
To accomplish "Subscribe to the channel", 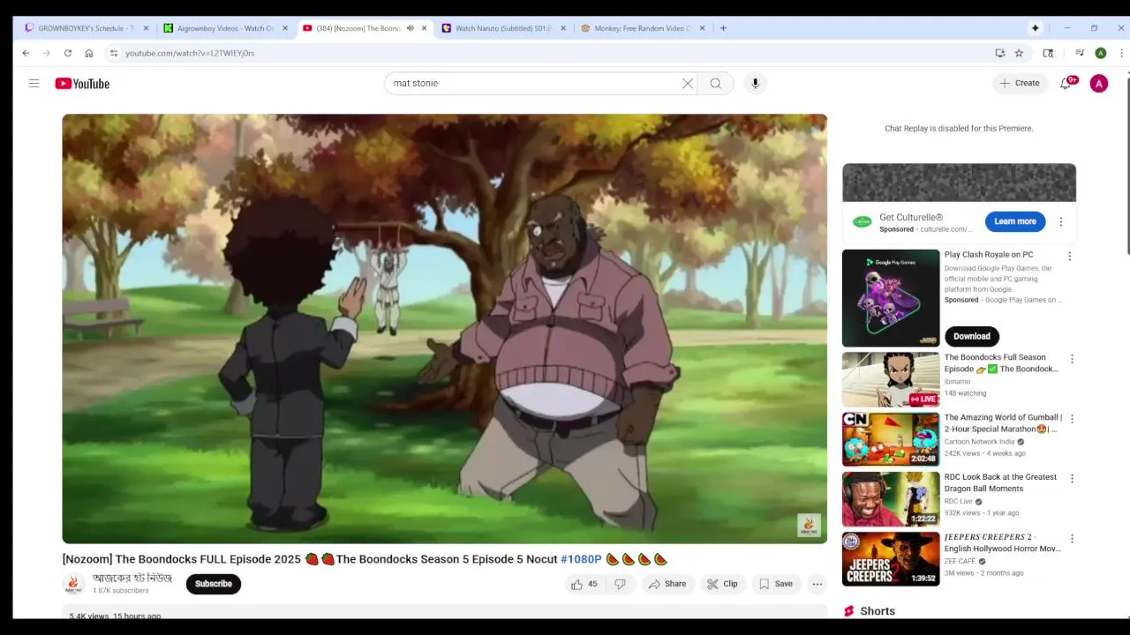I will pos(214,584).
